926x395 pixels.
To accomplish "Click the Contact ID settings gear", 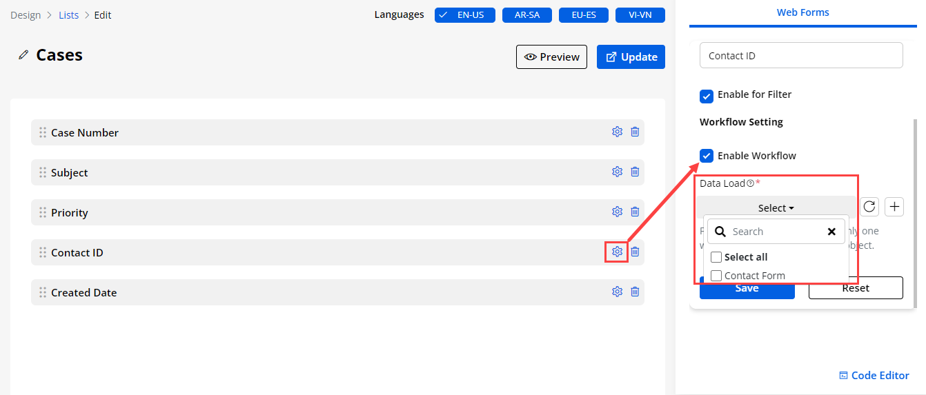I will tap(617, 252).
